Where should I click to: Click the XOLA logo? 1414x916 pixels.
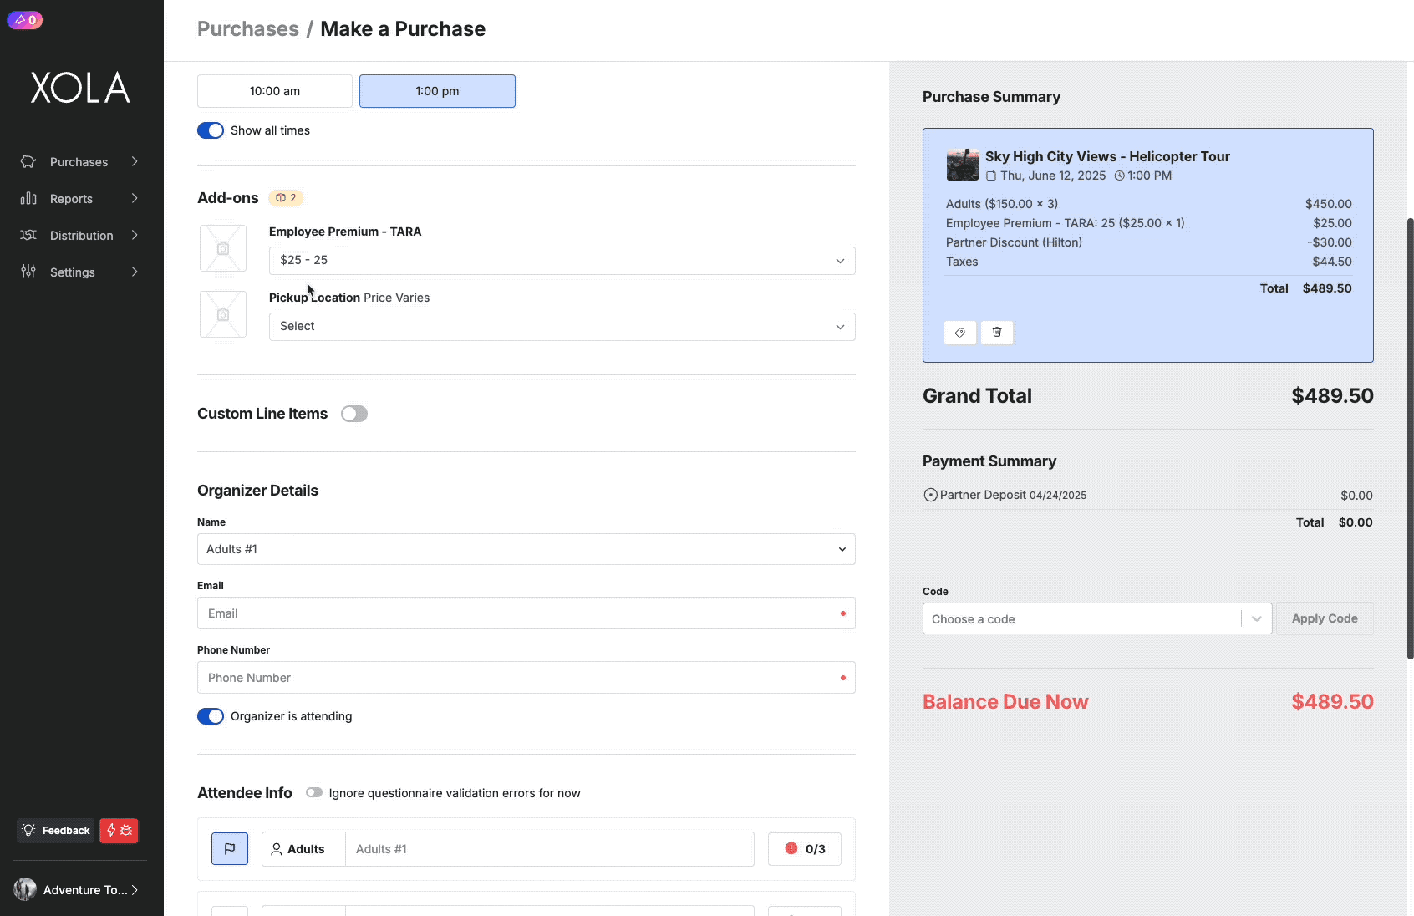pyautogui.click(x=80, y=88)
